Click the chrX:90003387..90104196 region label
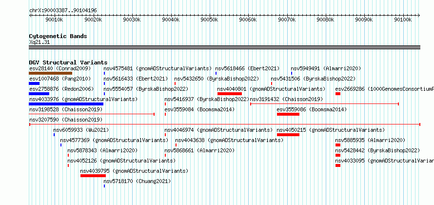 point(63,11)
